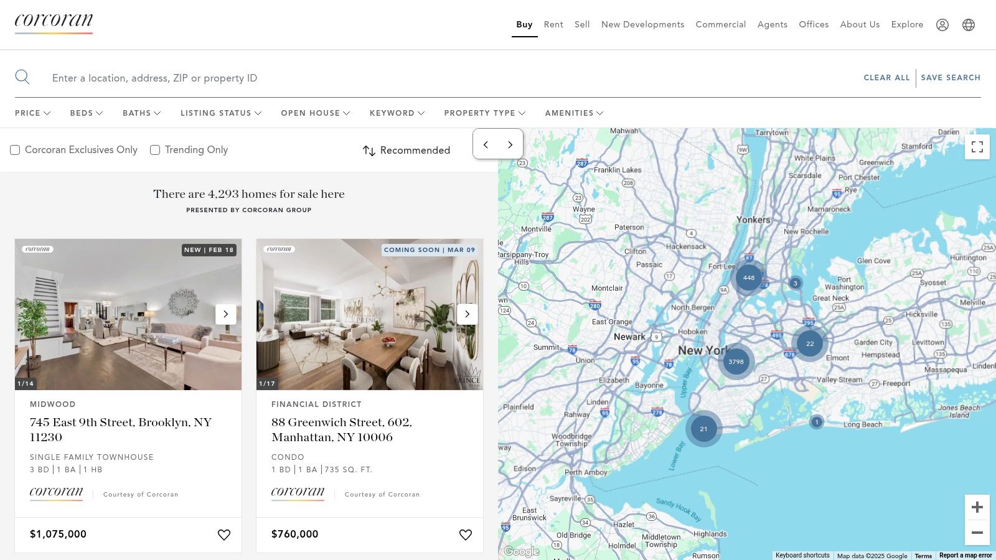Go to the Sell navigation item

(x=582, y=25)
